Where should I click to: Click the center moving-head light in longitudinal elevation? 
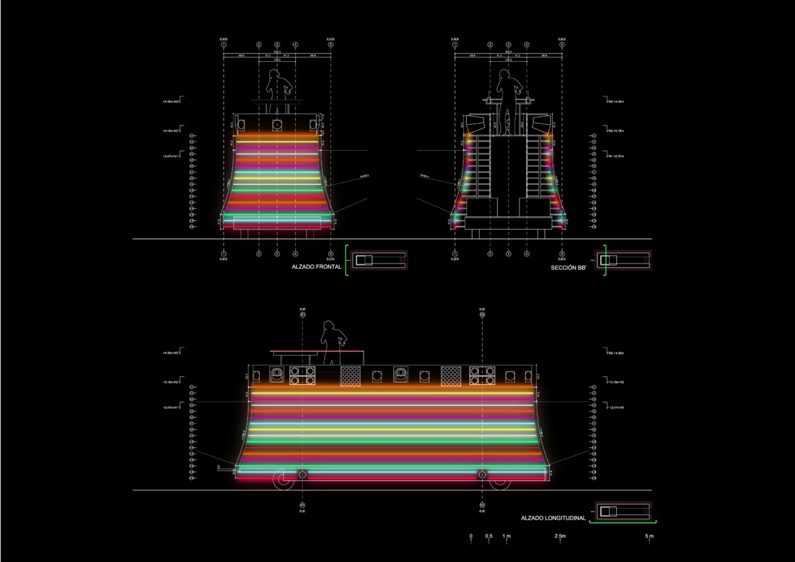(401, 376)
